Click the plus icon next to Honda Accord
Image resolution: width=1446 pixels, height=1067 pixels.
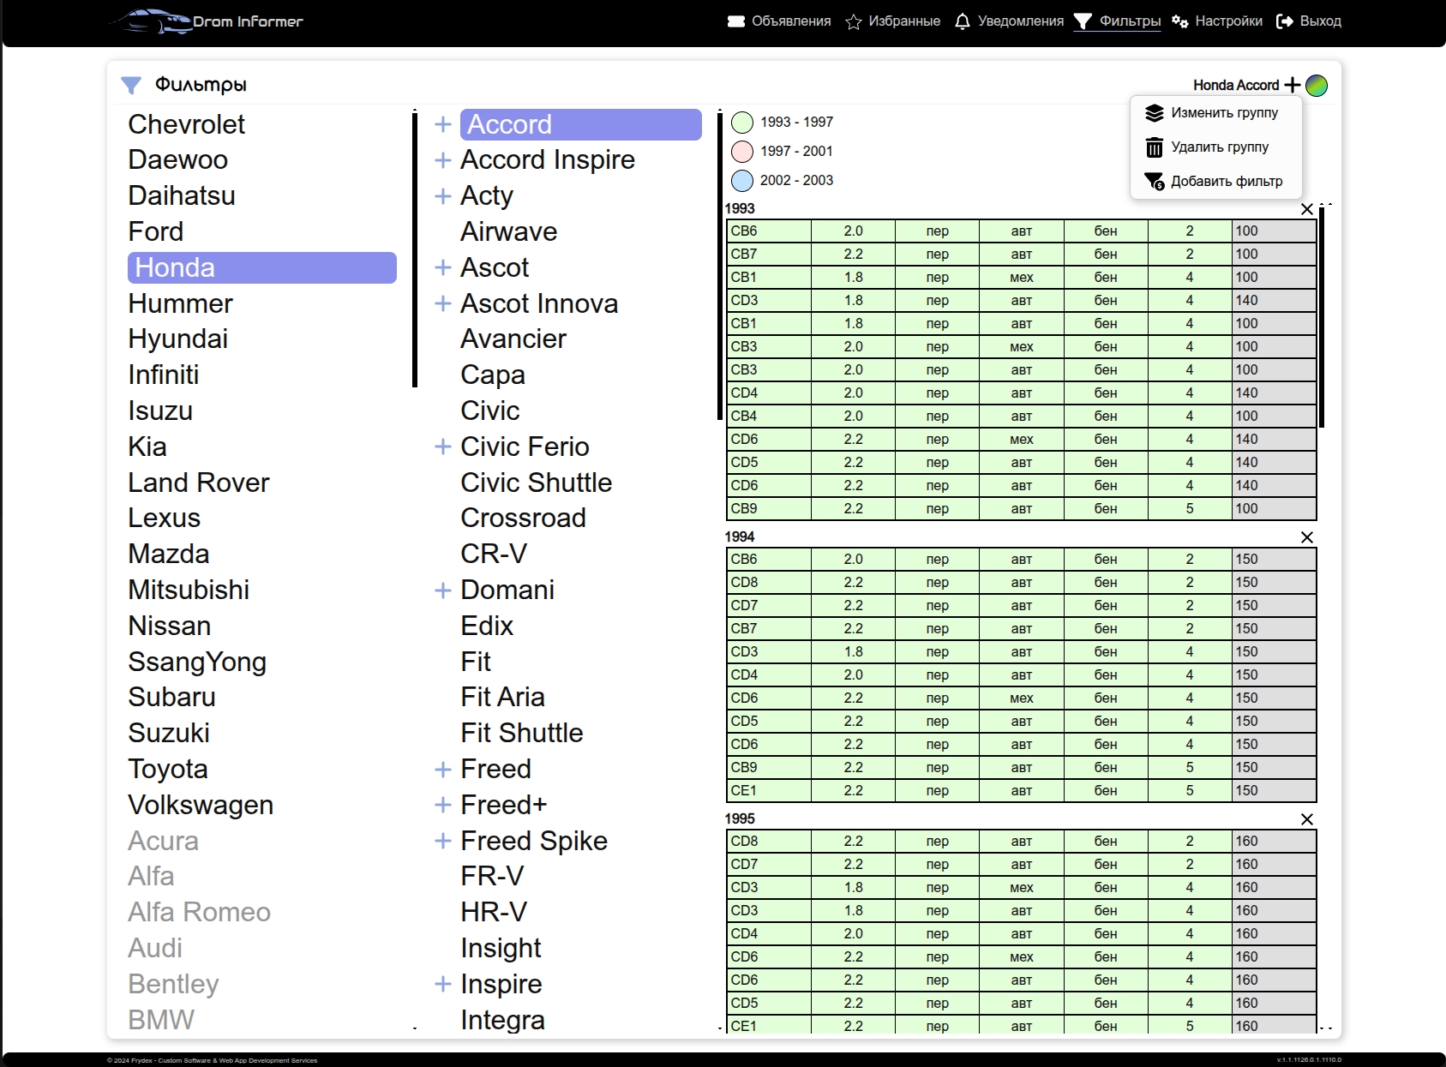[x=1293, y=85]
